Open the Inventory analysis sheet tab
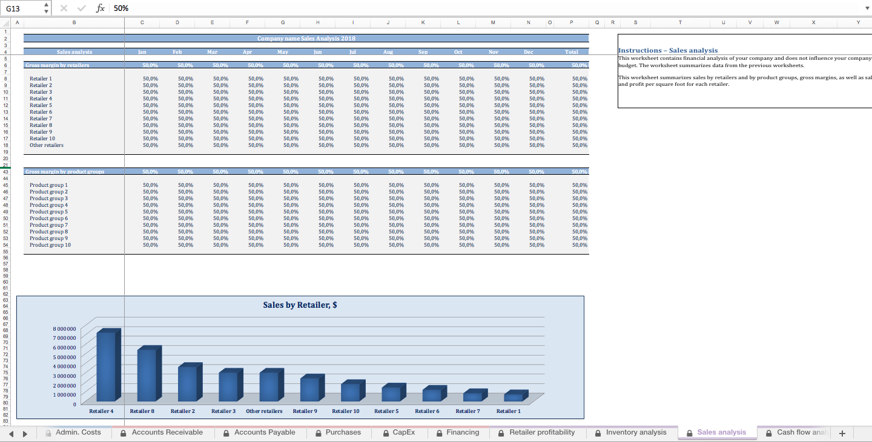872x442 pixels. (631, 432)
